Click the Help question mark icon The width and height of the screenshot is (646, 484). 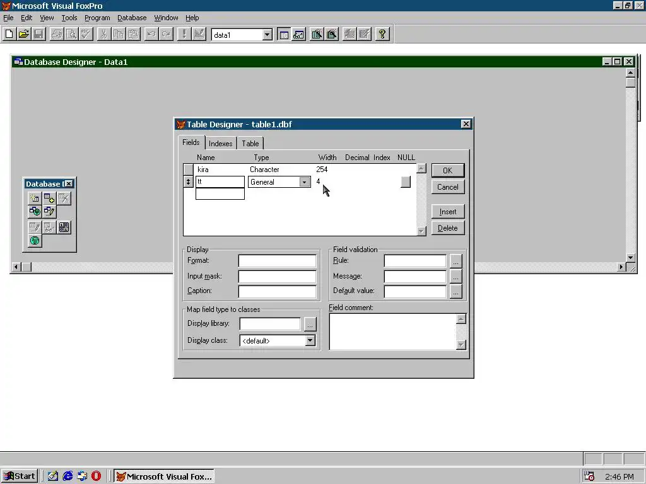tap(382, 34)
